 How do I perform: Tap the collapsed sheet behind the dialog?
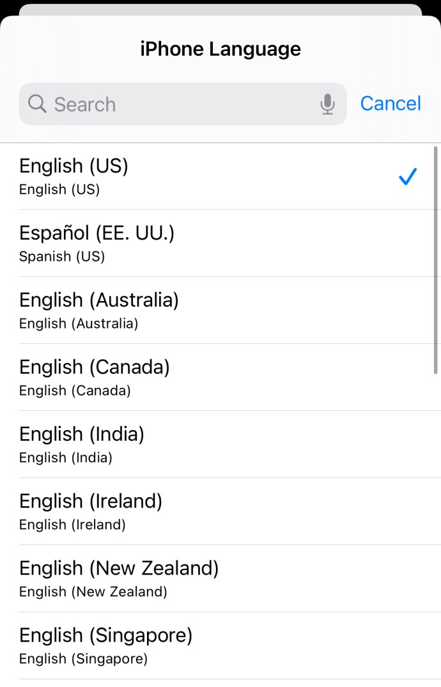tap(220, 9)
